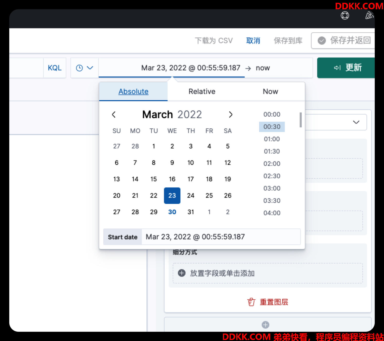Select time 03:30
The height and width of the screenshot is (341, 384).
[x=272, y=201]
